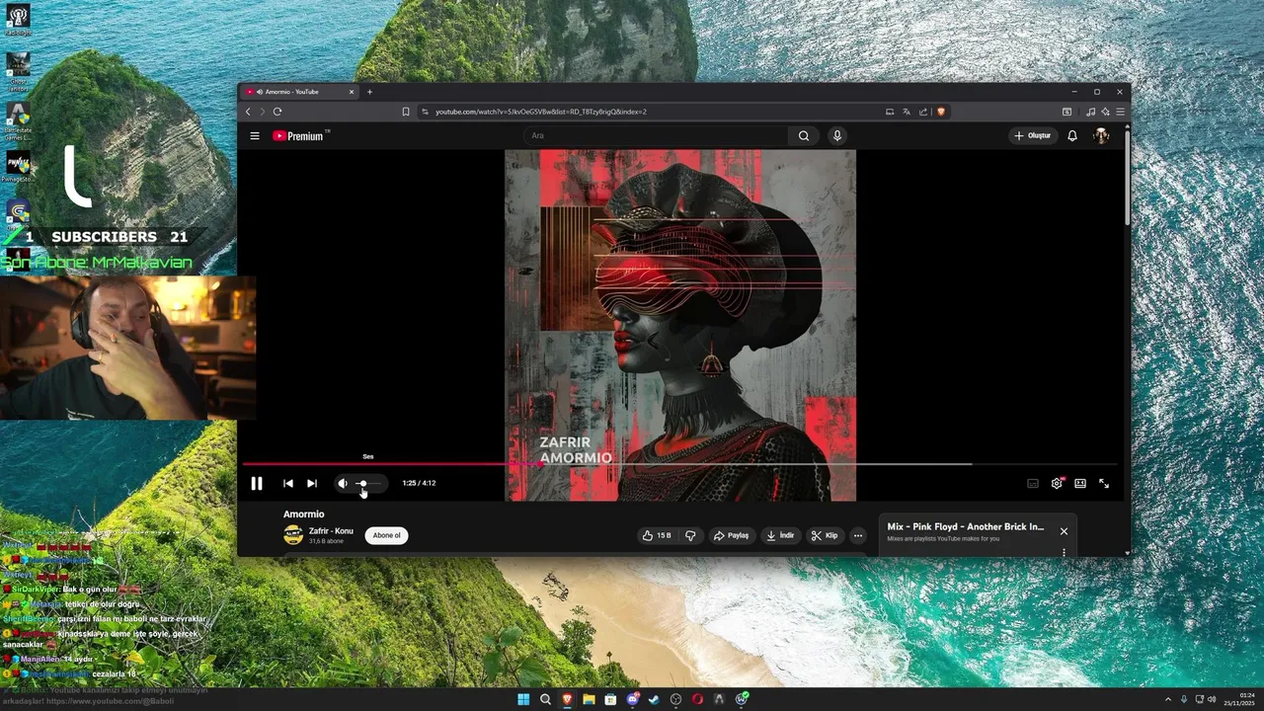1264x711 pixels.
Task: Reload the YouTube page
Action: (x=277, y=112)
